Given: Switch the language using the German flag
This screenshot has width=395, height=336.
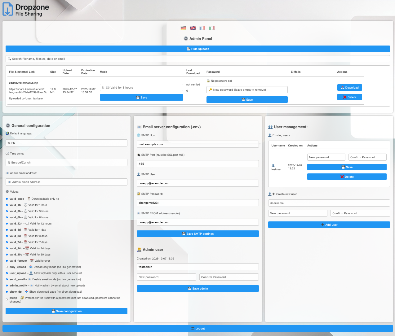Looking at the screenshot, I should [183, 28].
